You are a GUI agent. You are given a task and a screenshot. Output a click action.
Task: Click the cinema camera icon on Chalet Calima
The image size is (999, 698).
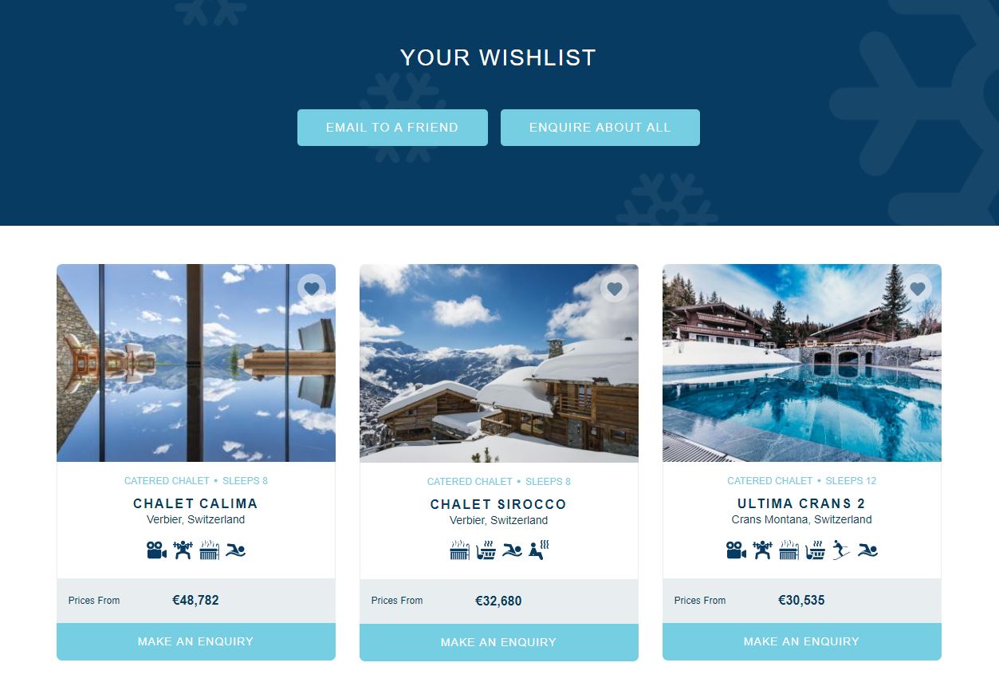coord(157,550)
